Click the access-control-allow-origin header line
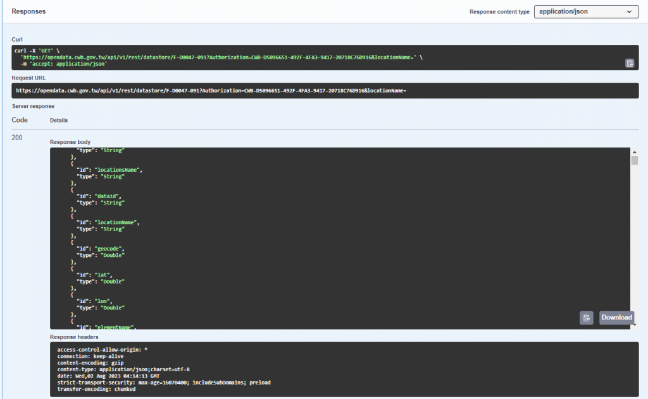 (102, 350)
